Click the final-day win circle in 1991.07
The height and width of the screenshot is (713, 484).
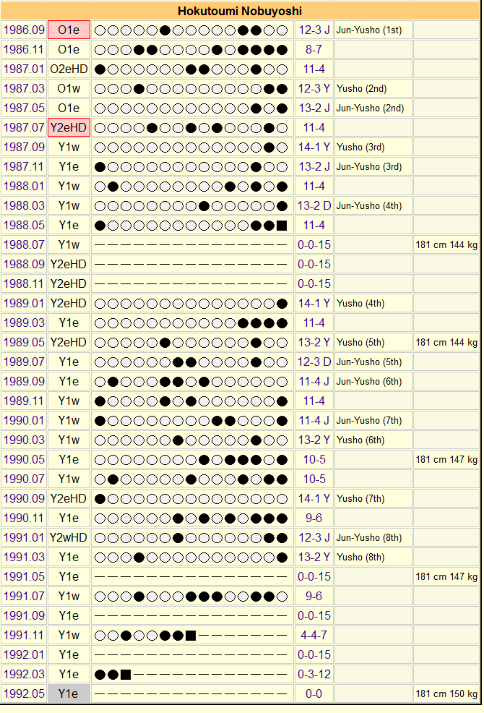coord(282,597)
